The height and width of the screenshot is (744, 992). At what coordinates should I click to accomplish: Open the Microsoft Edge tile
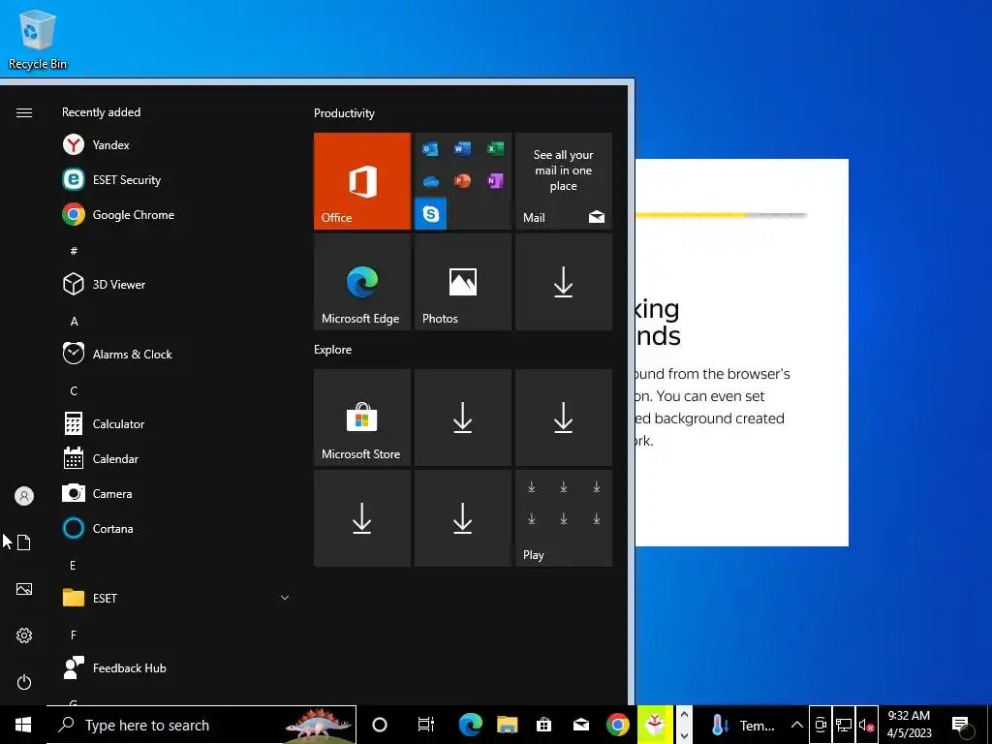pyautogui.click(x=362, y=282)
